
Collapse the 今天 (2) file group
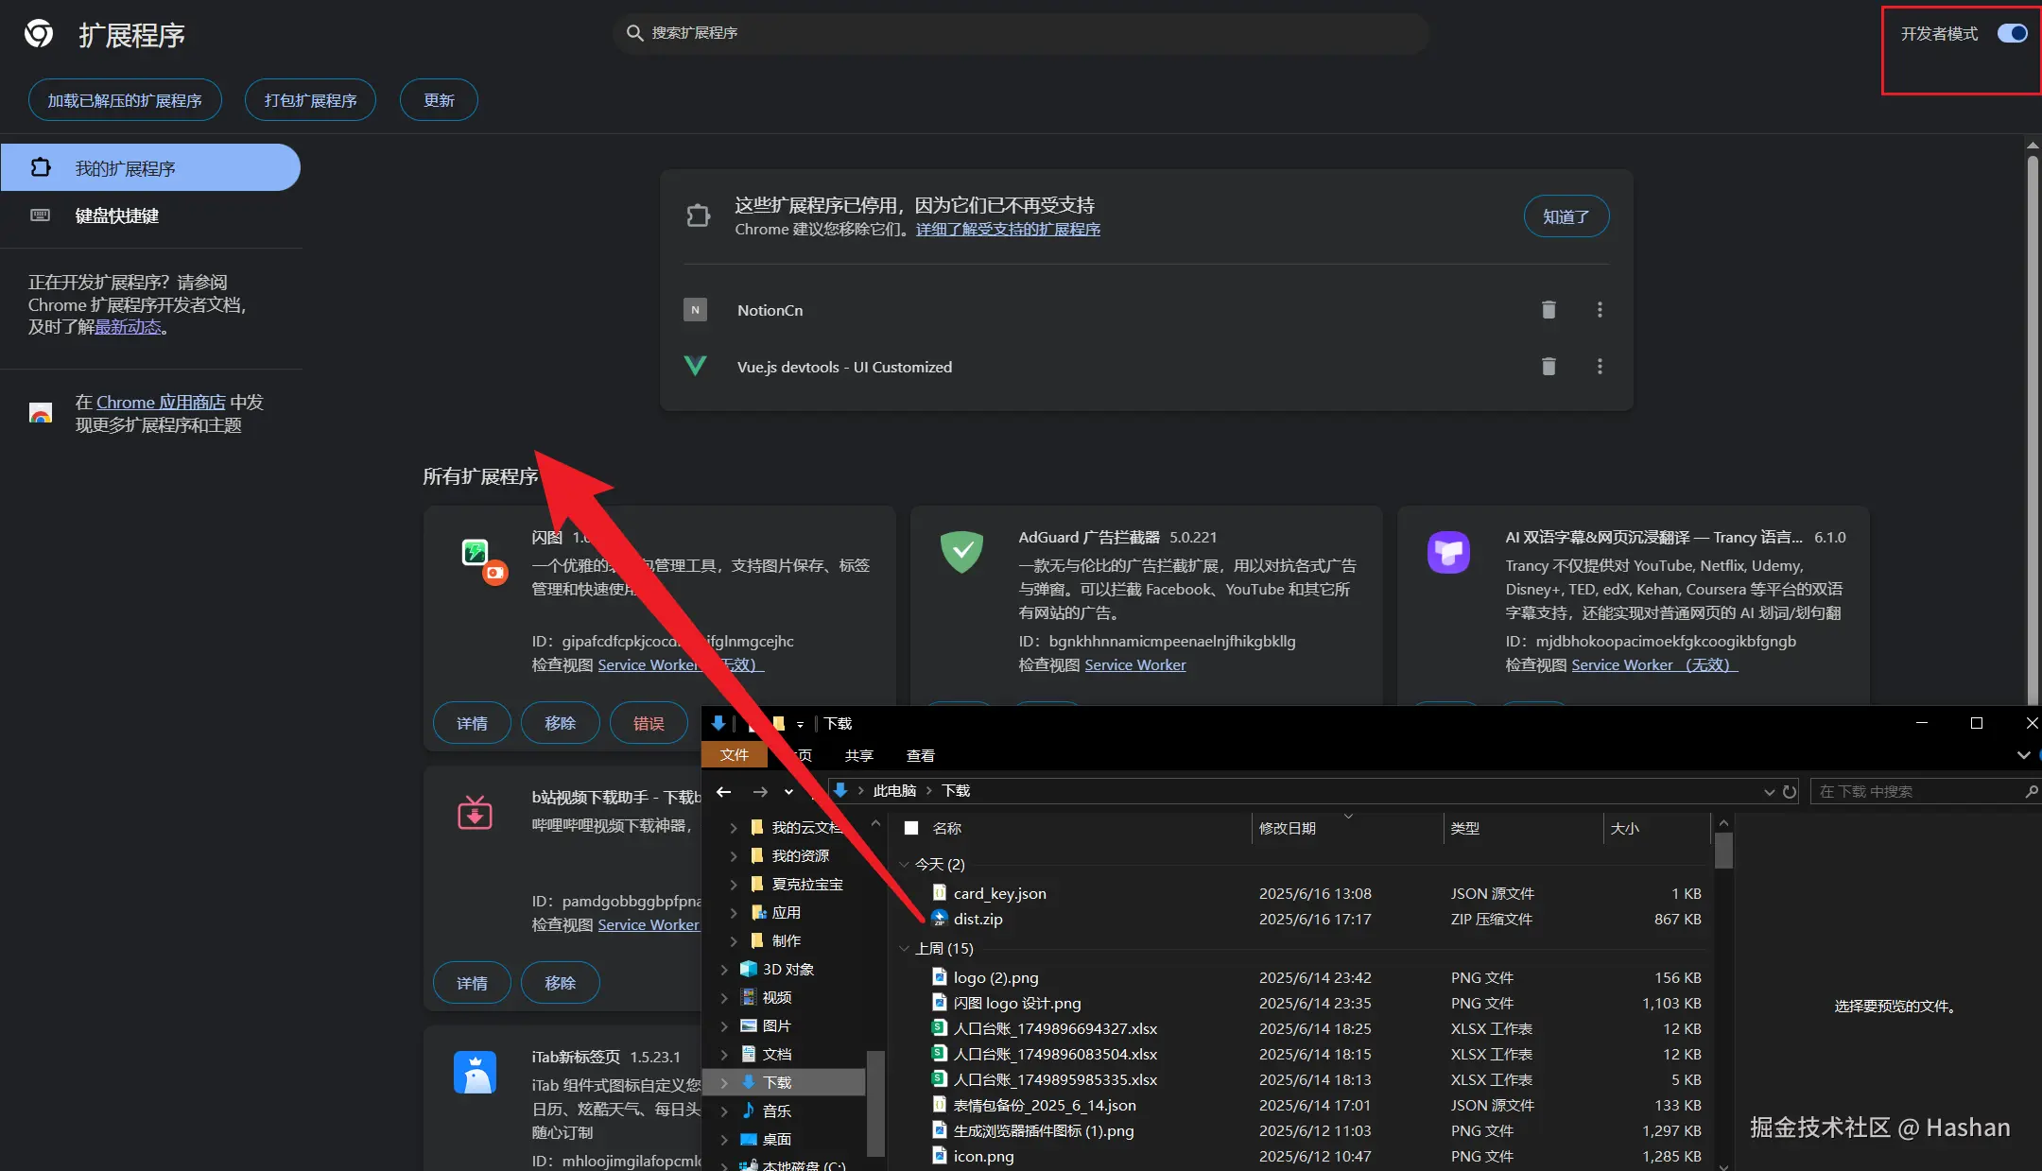point(905,864)
